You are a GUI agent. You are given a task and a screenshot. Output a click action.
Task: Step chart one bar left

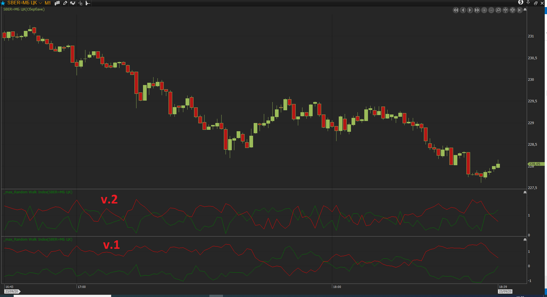coord(463,10)
